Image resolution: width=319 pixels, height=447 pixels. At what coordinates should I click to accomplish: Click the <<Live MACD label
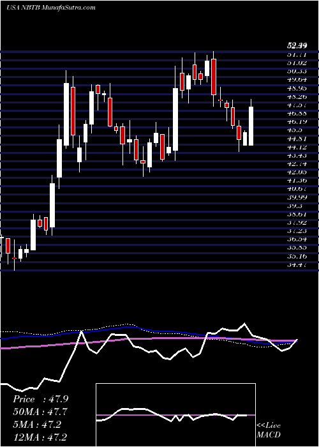click(269, 430)
